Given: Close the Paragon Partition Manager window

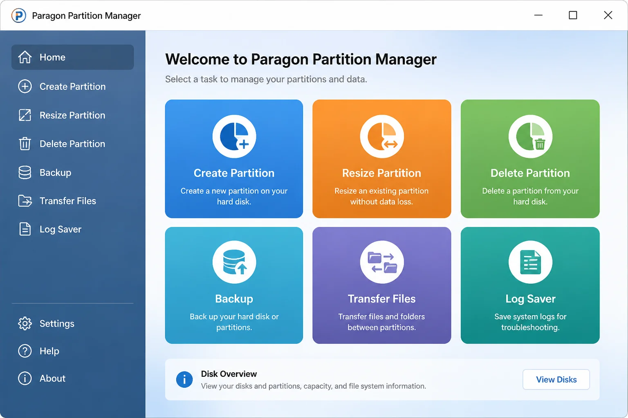Looking at the screenshot, I should (x=608, y=15).
